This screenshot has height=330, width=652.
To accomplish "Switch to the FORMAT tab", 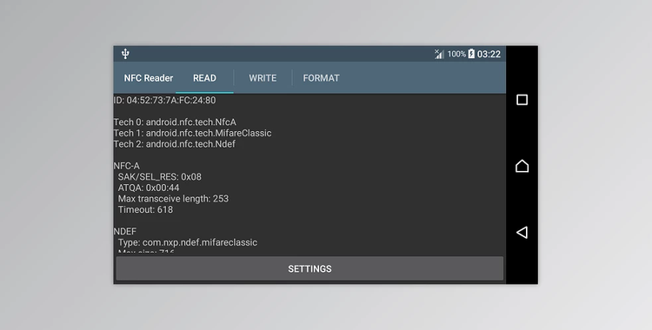I will [321, 78].
